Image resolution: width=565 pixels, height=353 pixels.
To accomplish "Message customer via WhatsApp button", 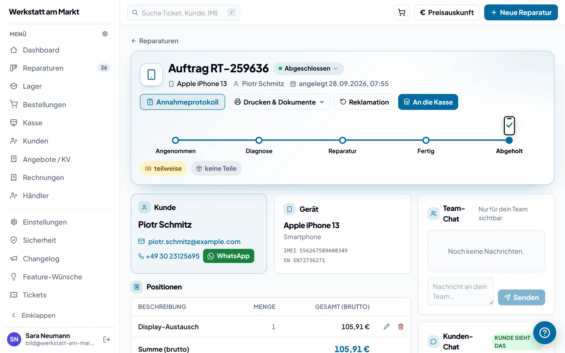I will coord(228,256).
